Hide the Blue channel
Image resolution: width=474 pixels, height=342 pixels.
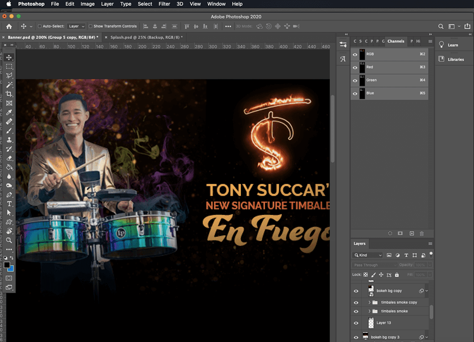tap(356, 93)
